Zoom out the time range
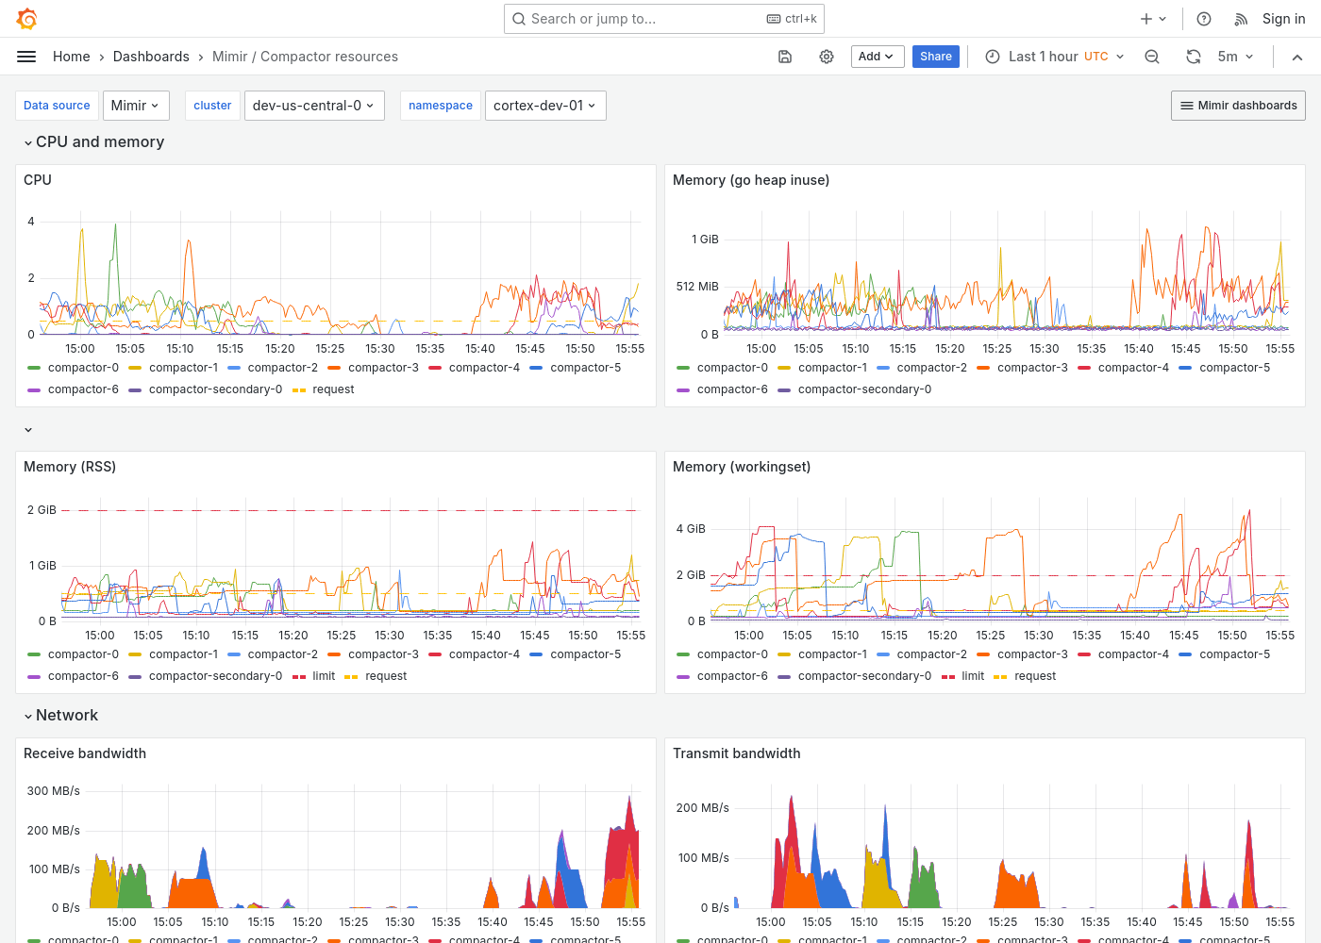Screen dimensions: 1321x943 coord(1152,57)
